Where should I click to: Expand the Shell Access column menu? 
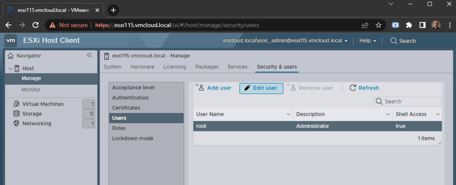tap(437, 114)
